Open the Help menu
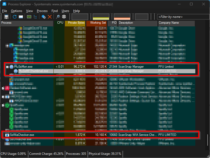Image resolution: width=210 pixels, height=158 pixels. (x=76, y=11)
